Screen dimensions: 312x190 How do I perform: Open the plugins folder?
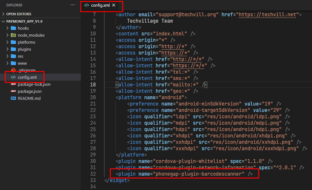pos(24,49)
